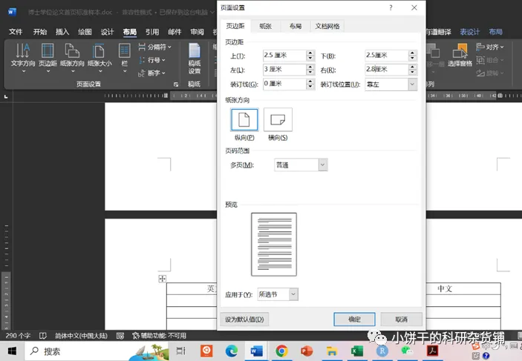Open the 栏 columns ribbon button
Screen dimensions: 522x361
click(x=125, y=58)
